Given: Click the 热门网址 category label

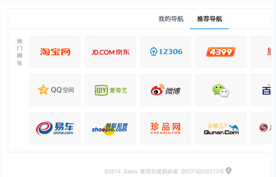Looking at the screenshot, I should point(20,52).
